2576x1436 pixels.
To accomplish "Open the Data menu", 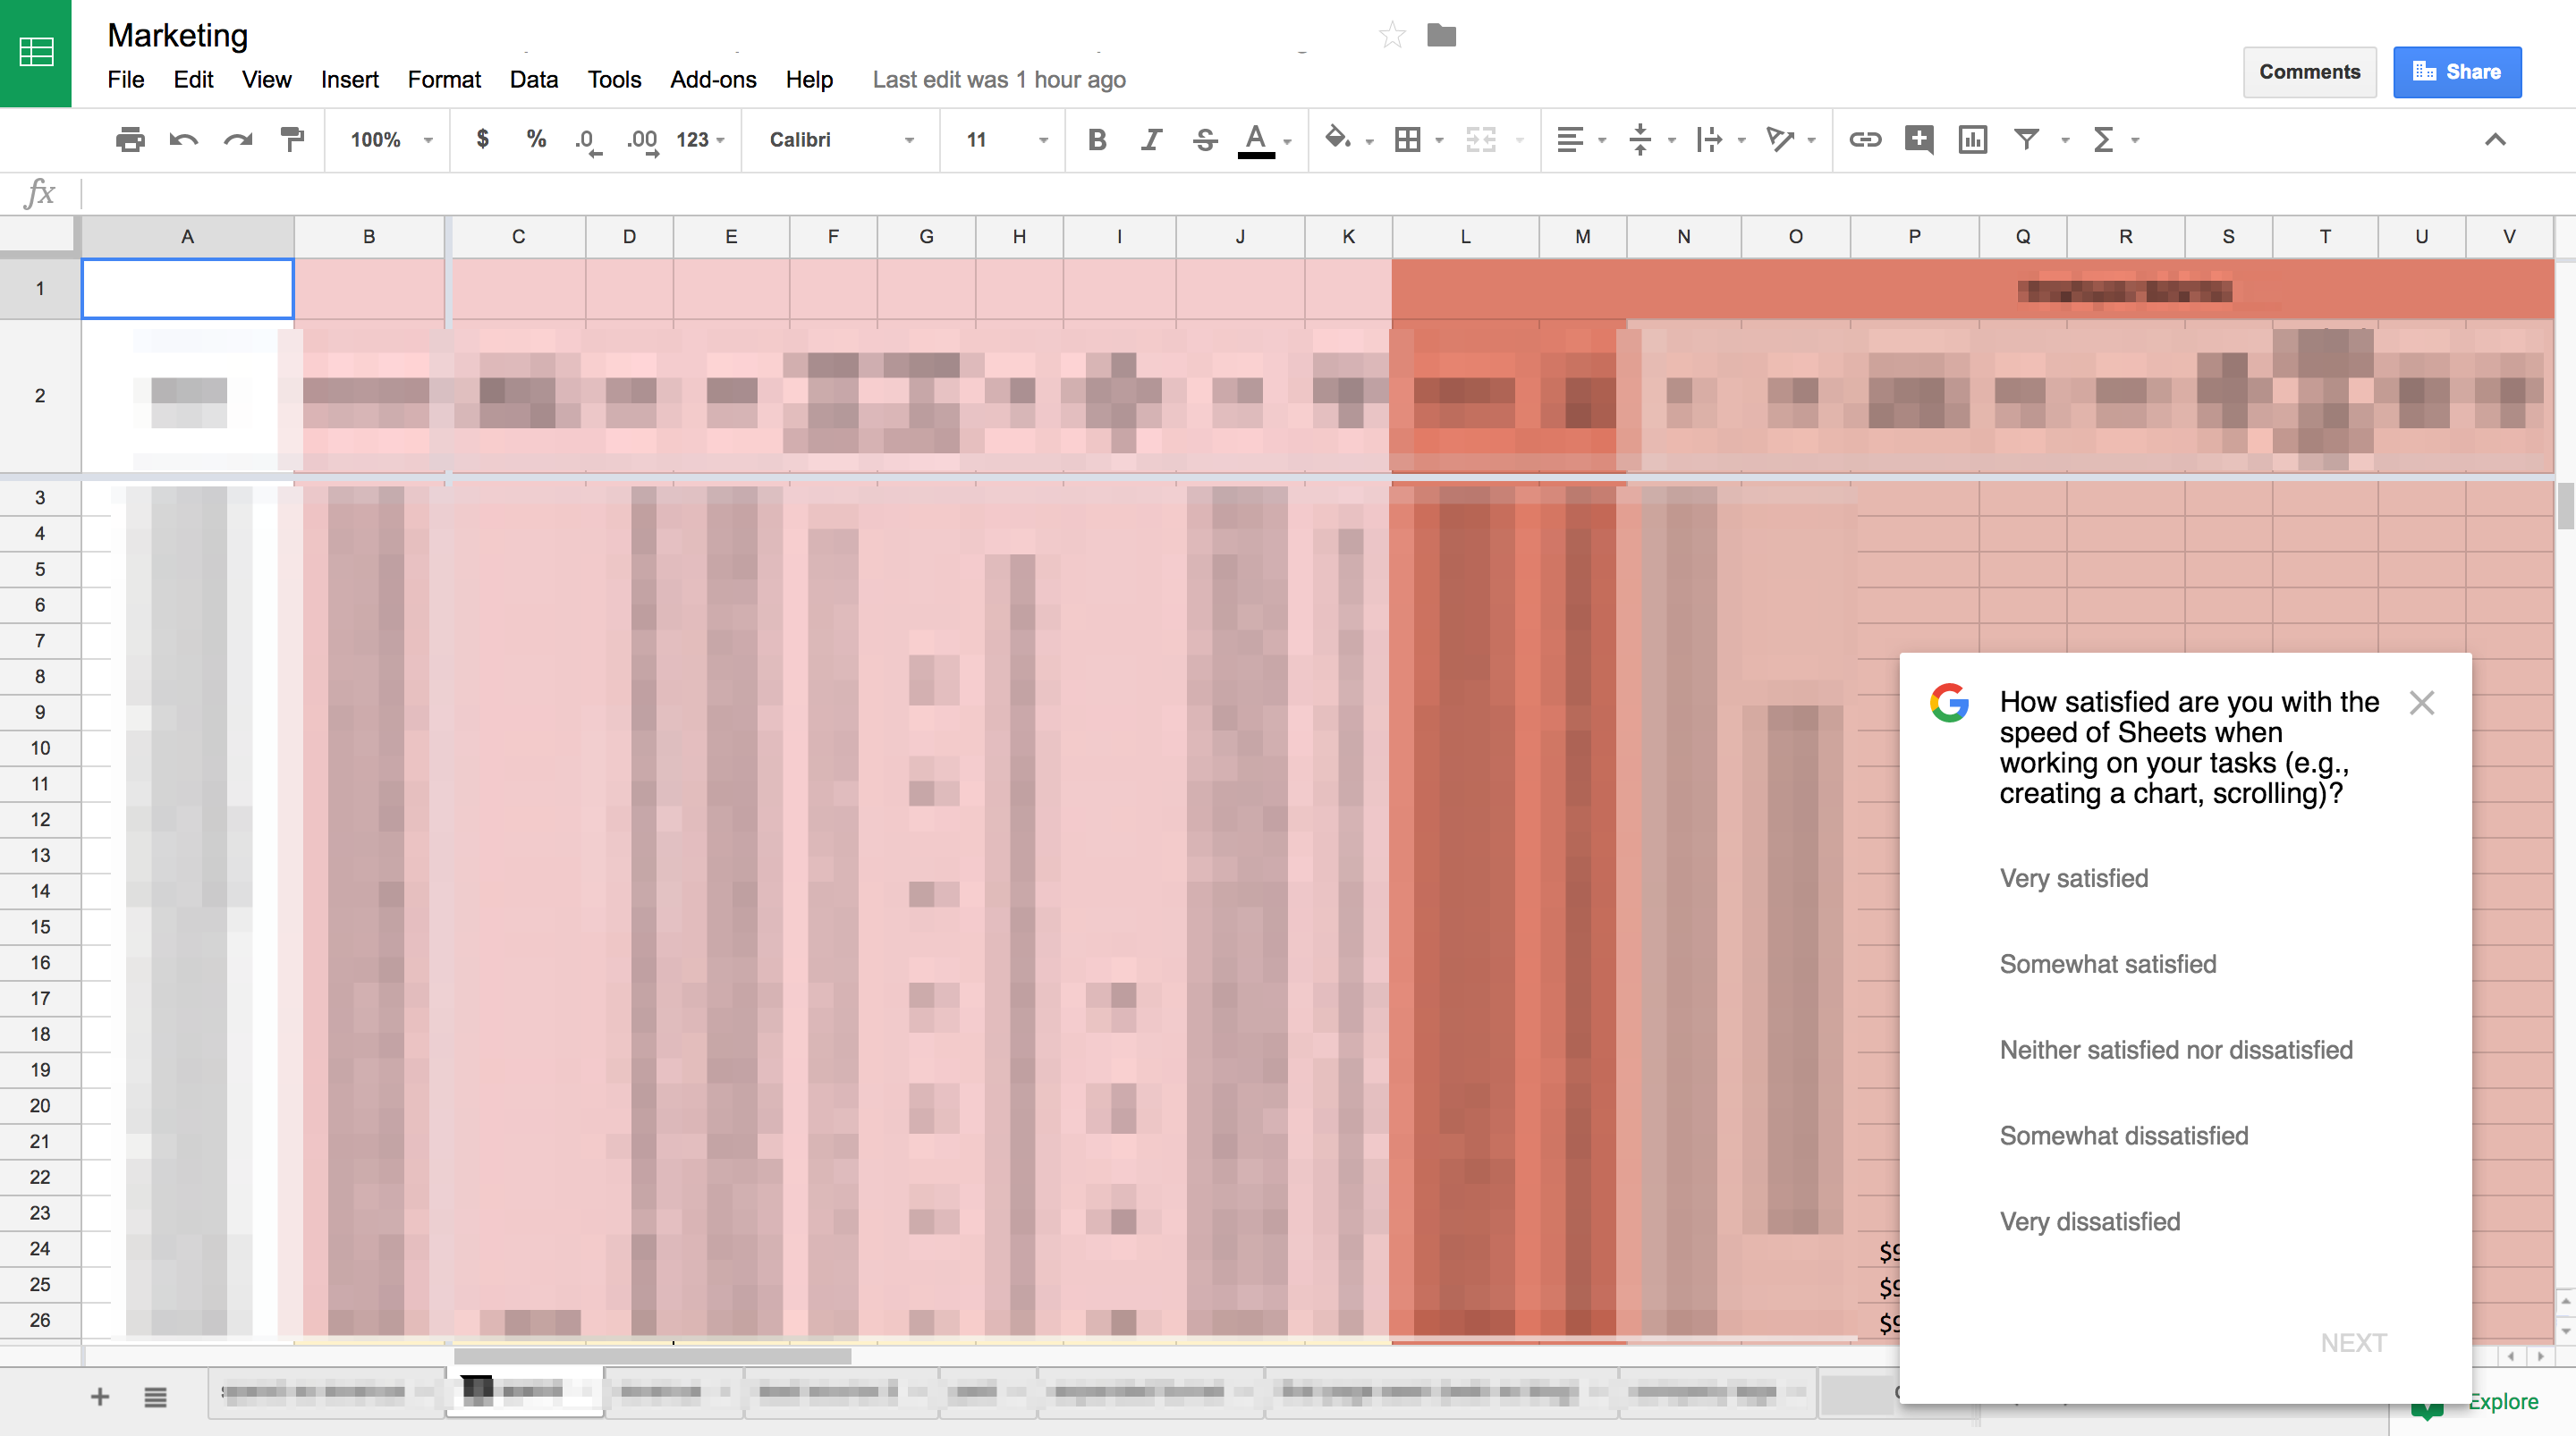I will [533, 80].
